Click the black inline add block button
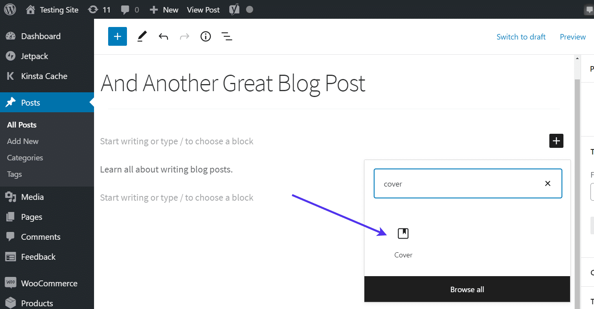This screenshot has height=309, width=594. point(556,141)
